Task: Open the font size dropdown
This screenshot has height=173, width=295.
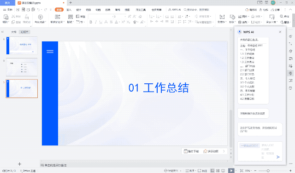Action: 125,17
